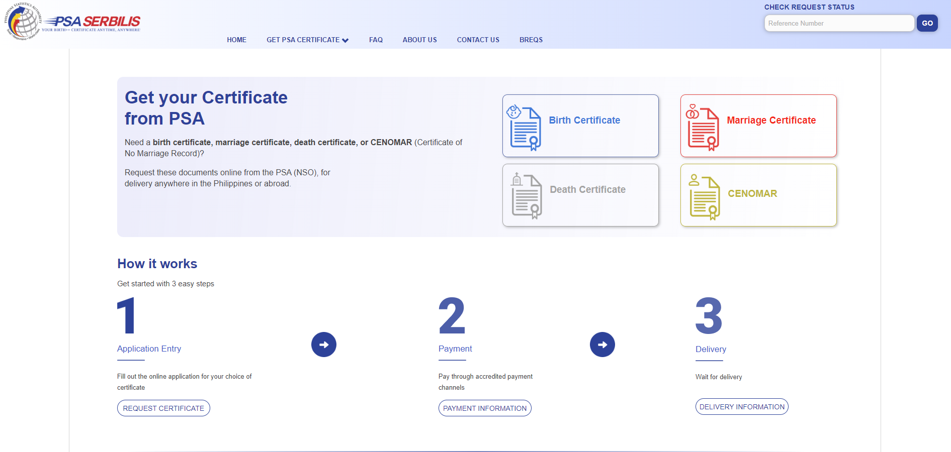
Task: Click the How it works heading
Action: 157,264
